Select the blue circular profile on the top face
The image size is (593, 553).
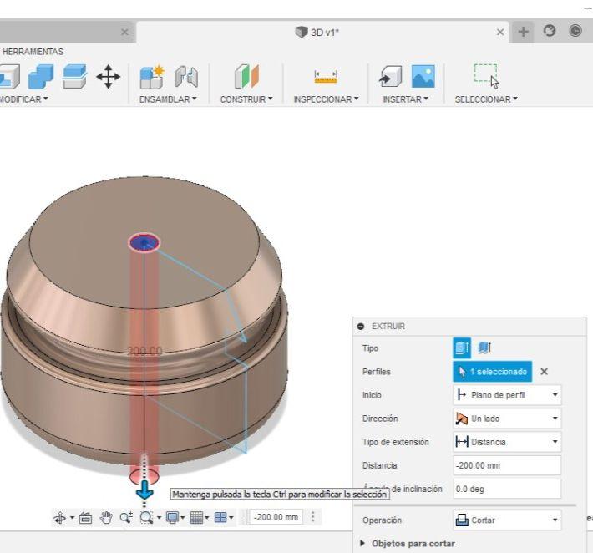144,242
